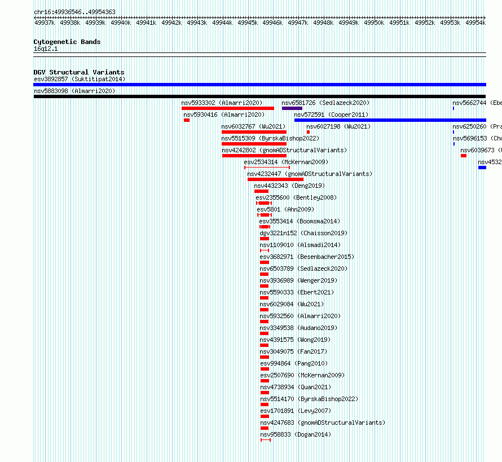Open esv2355600 (Bentley2008) label
The height and width of the screenshot is (462, 502).
(296, 197)
